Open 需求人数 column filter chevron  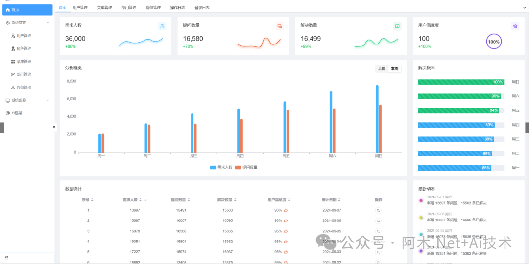pyautogui.click(x=145, y=200)
